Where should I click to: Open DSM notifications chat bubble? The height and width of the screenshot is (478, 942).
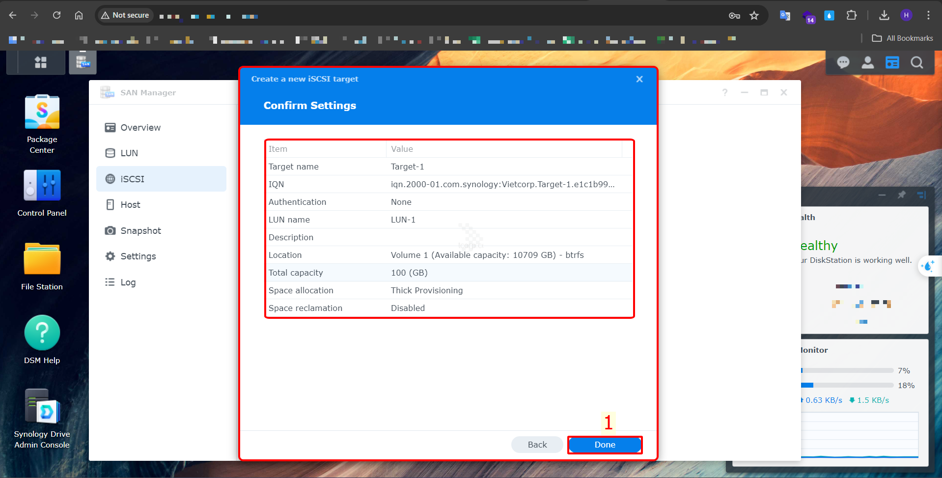[x=843, y=63]
